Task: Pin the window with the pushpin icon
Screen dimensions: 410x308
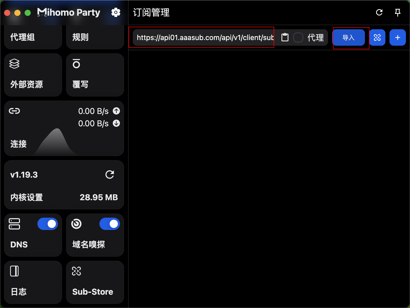Action: 398,12
